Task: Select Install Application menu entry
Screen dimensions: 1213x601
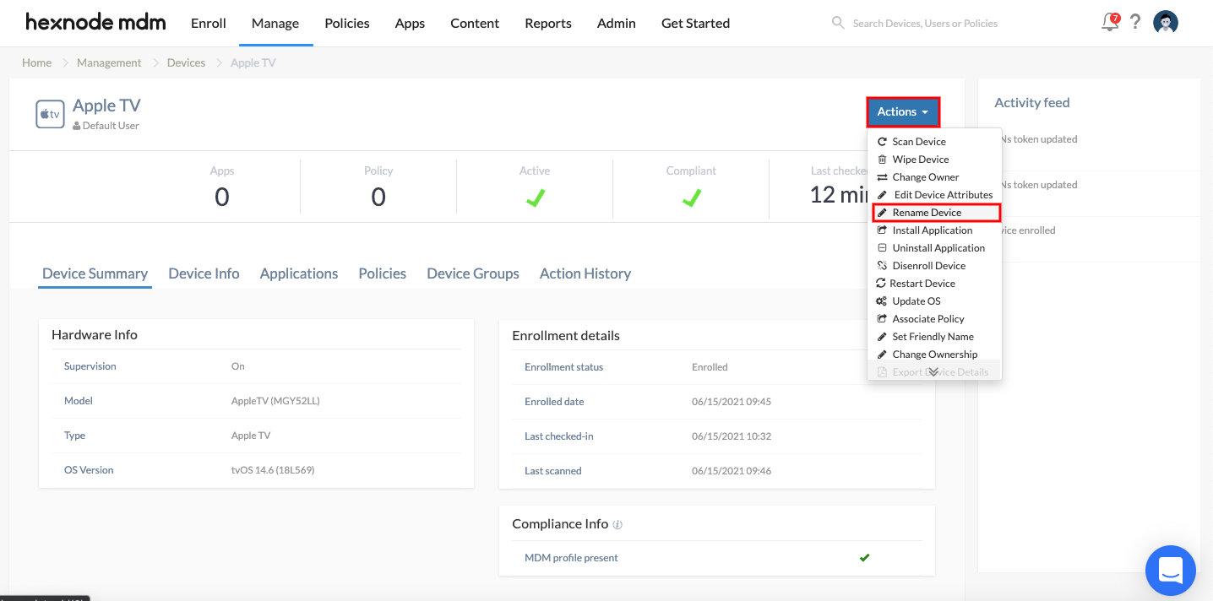Action: [x=933, y=230]
